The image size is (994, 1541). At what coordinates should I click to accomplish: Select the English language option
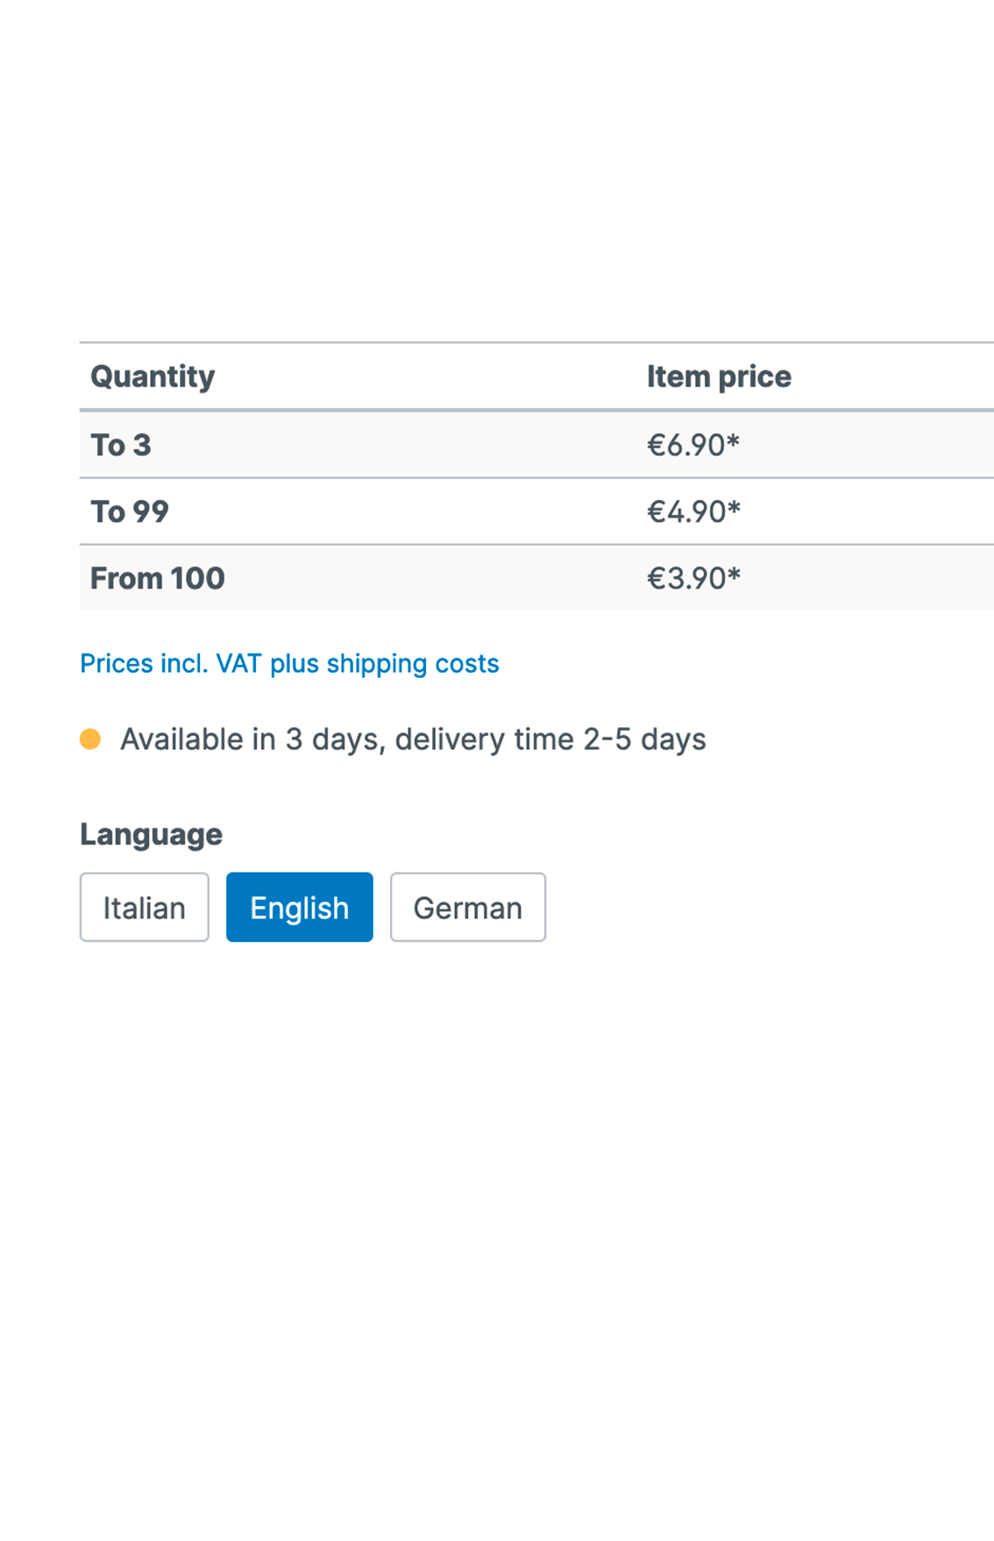299,907
